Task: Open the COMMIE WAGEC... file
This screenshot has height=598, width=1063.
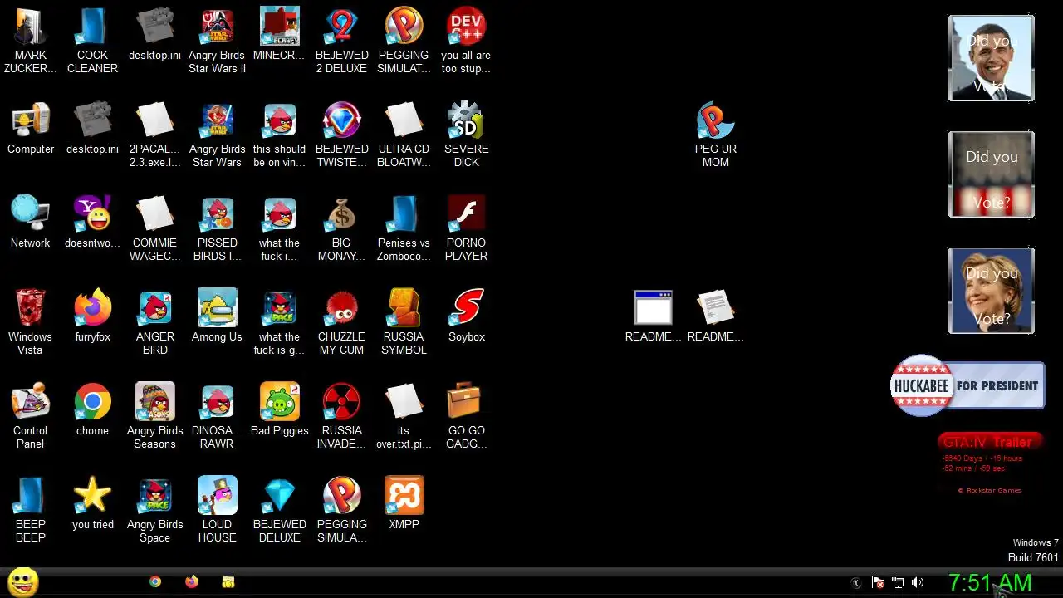Action: (x=155, y=229)
